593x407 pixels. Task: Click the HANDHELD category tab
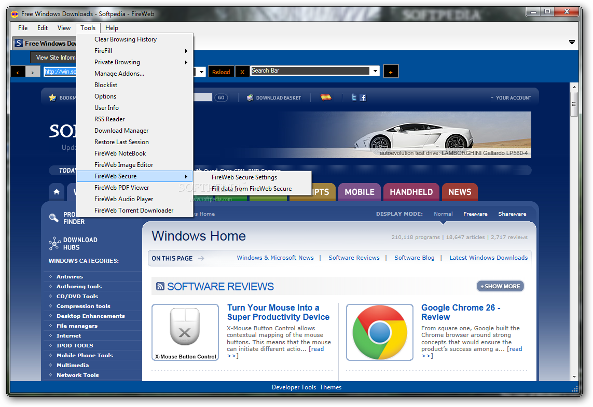(x=411, y=192)
